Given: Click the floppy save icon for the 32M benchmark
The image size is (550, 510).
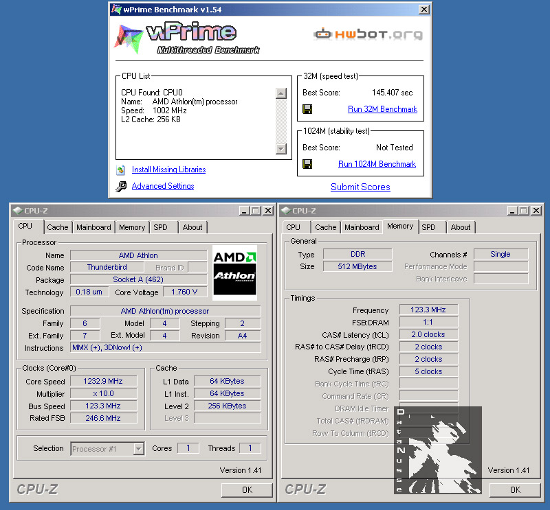Looking at the screenshot, I should [x=307, y=109].
